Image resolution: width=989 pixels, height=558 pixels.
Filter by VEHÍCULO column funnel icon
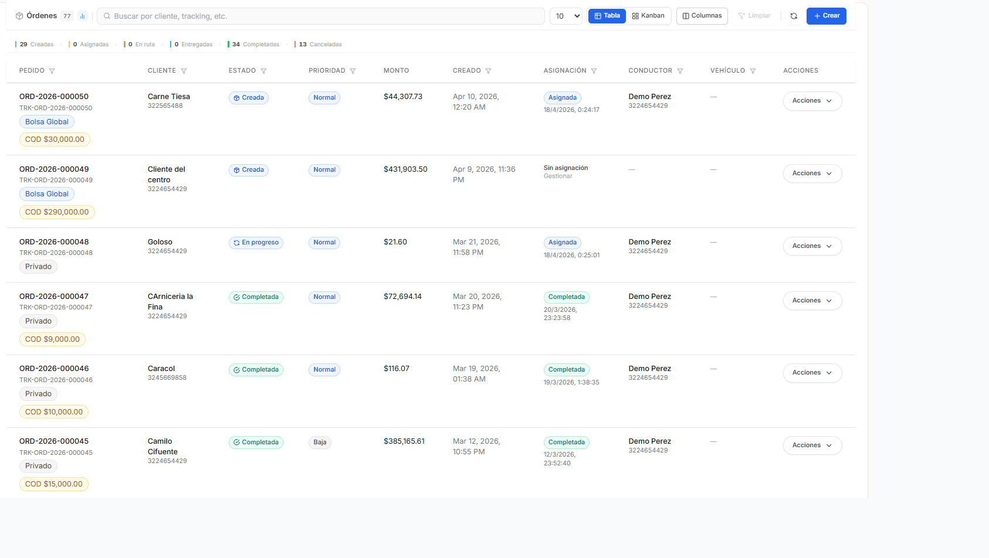753,71
